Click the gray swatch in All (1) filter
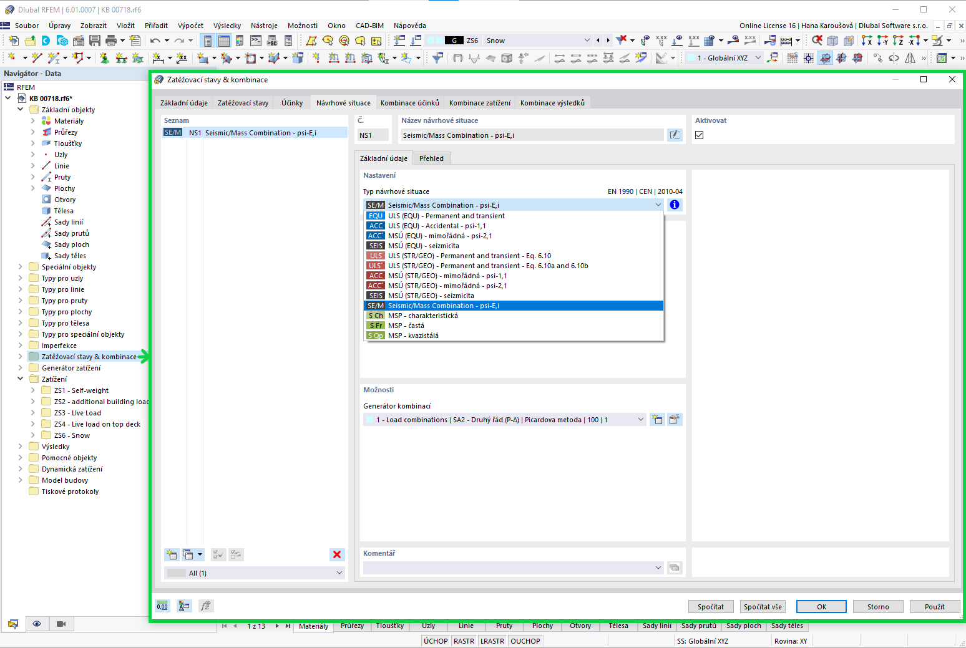This screenshot has width=966, height=648. (x=177, y=573)
